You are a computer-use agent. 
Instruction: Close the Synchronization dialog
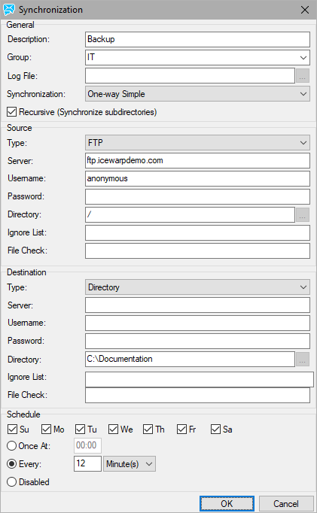304,10
